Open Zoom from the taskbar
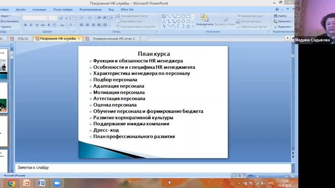The image size is (335, 188). (57, 183)
